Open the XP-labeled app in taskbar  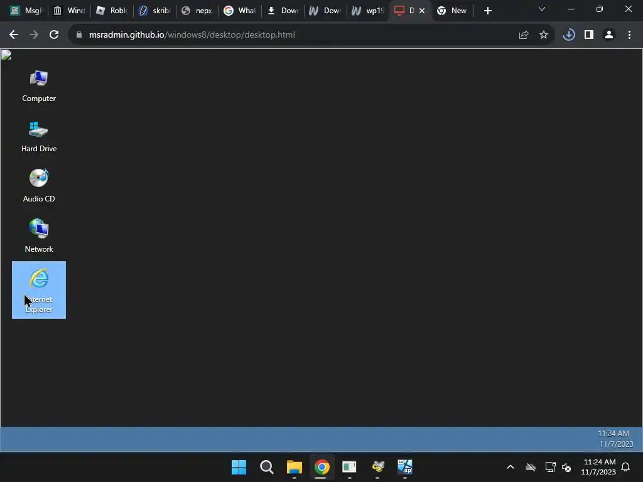[x=405, y=467]
